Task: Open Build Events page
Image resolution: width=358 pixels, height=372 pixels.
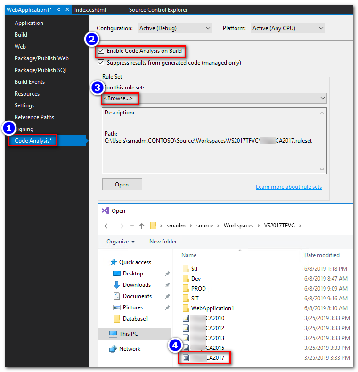Action: click(x=30, y=82)
